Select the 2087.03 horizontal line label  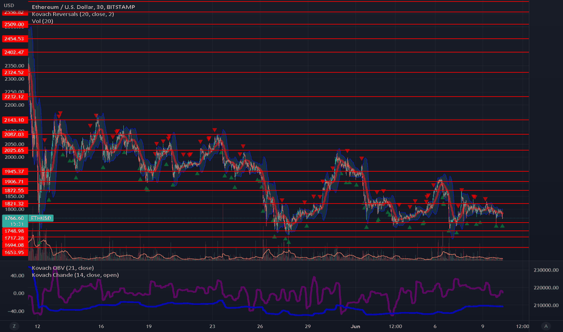pos(15,134)
